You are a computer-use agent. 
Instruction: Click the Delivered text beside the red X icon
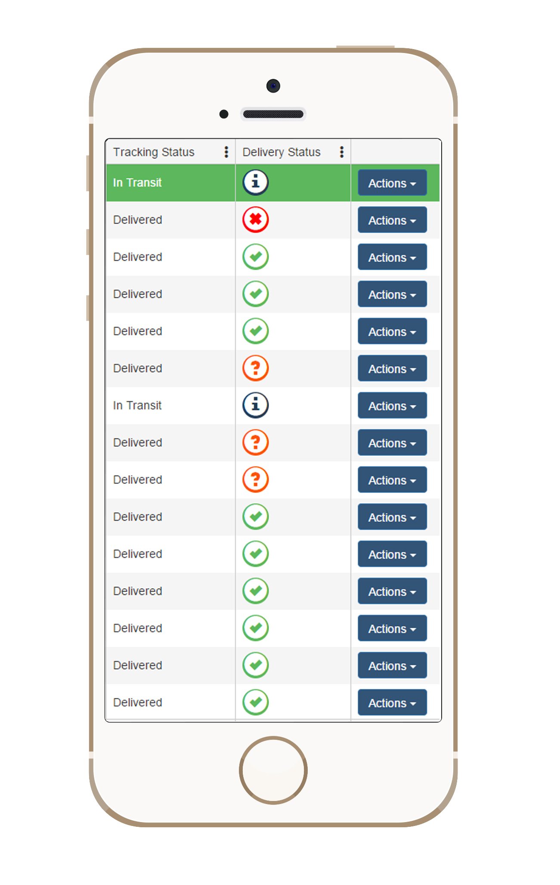tap(138, 220)
